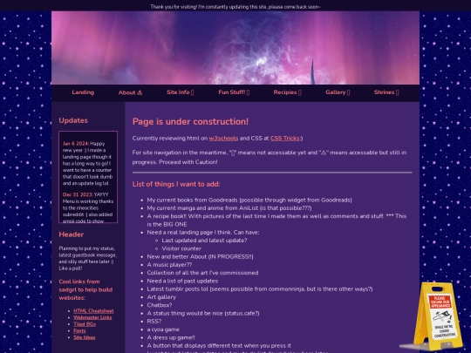The height and width of the screenshot is (353, 471).
Task: Click the Dec 31 2023 update date
Action: (x=78, y=195)
